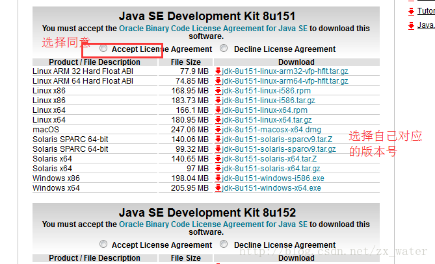The width and height of the screenshot is (435, 264).
Task: Click Java SE Development Kit 8u152 heading
Action: point(207,212)
